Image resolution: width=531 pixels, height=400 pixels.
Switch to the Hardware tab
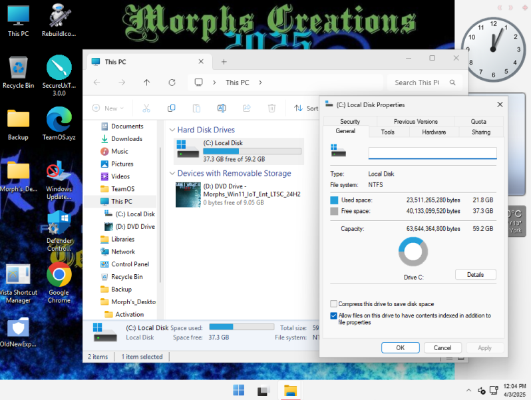pos(434,132)
